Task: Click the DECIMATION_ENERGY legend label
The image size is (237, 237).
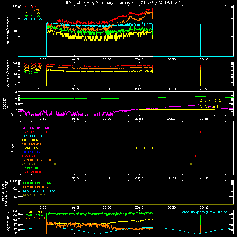Action: 38,183
